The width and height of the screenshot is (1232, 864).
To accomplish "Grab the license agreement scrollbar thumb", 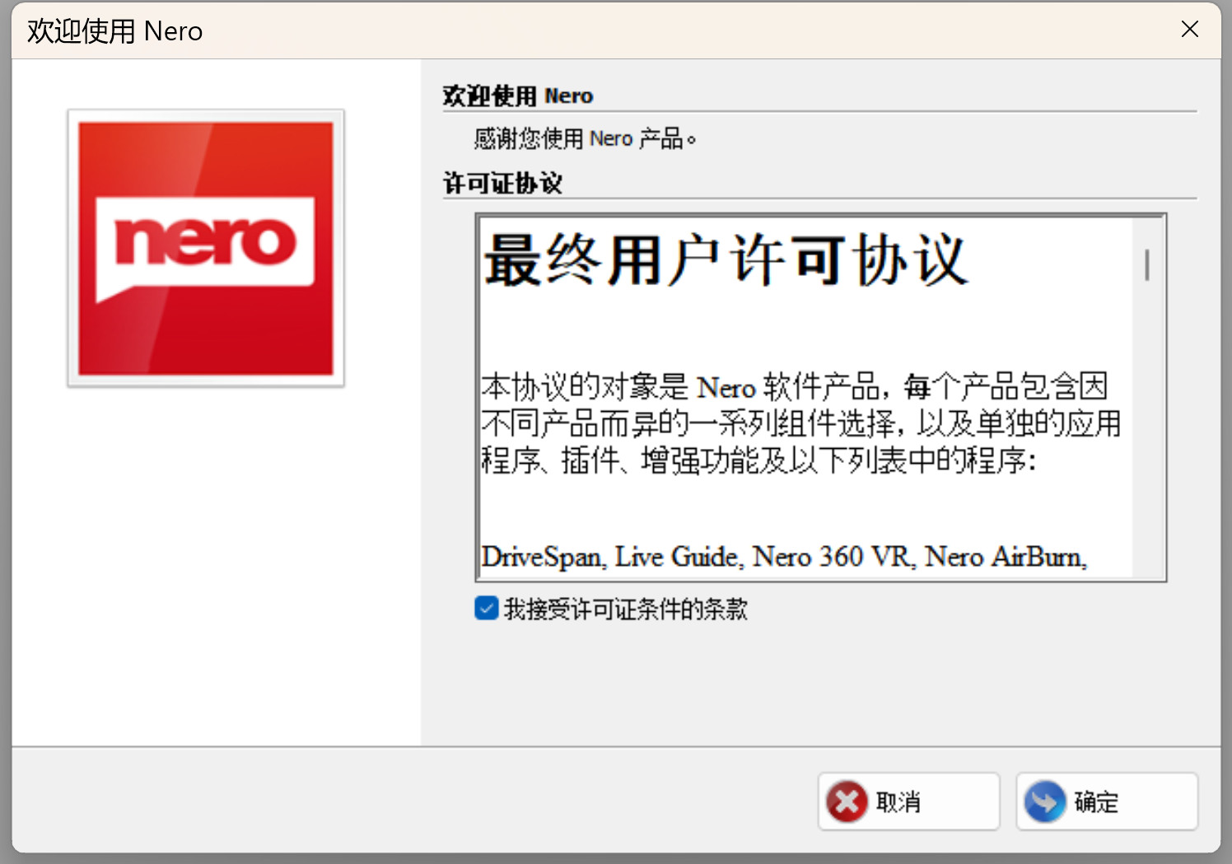I will (x=1146, y=265).
